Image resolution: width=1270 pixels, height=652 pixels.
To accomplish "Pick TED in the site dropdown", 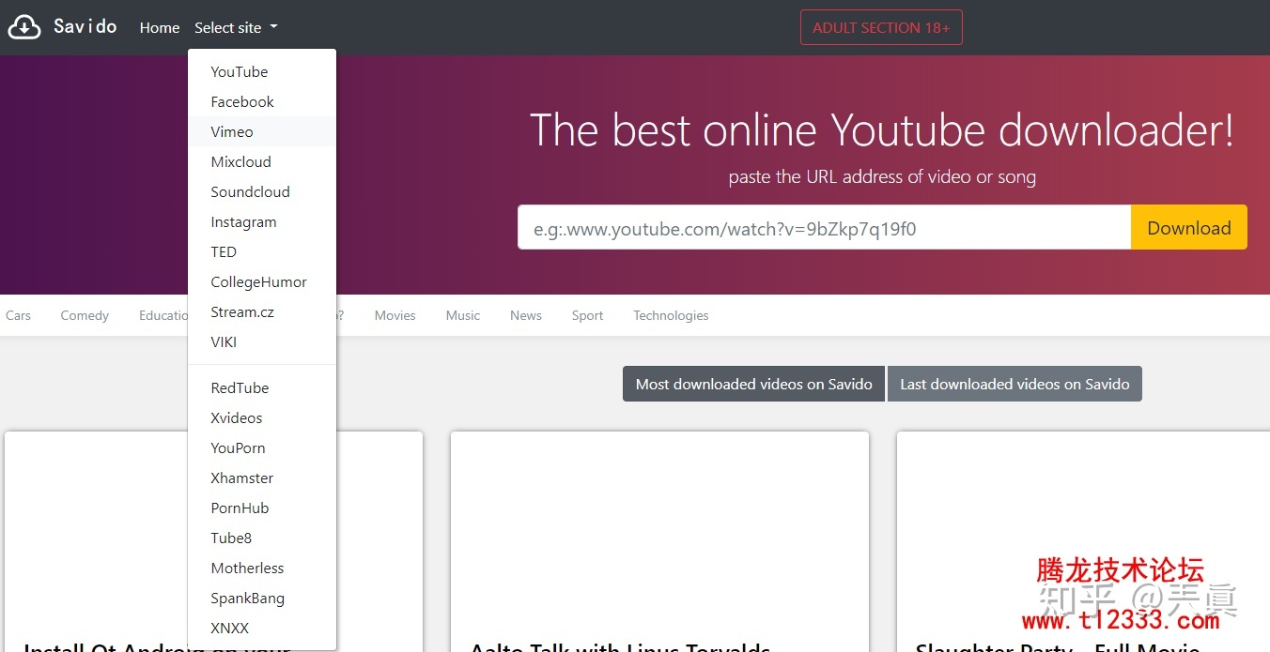I will coord(224,252).
